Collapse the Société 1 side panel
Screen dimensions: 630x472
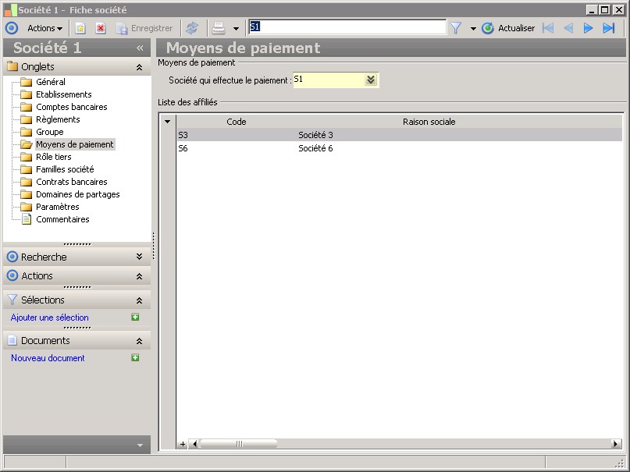pos(140,48)
